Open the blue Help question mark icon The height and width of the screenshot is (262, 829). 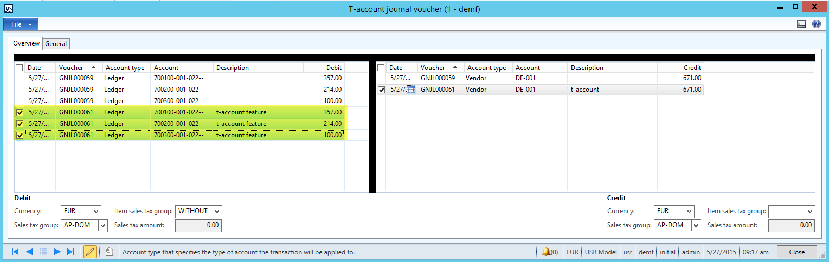tap(816, 24)
